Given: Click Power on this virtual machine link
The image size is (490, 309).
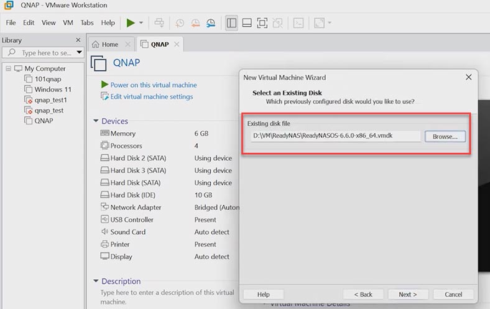Looking at the screenshot, I should coord(154,85).
